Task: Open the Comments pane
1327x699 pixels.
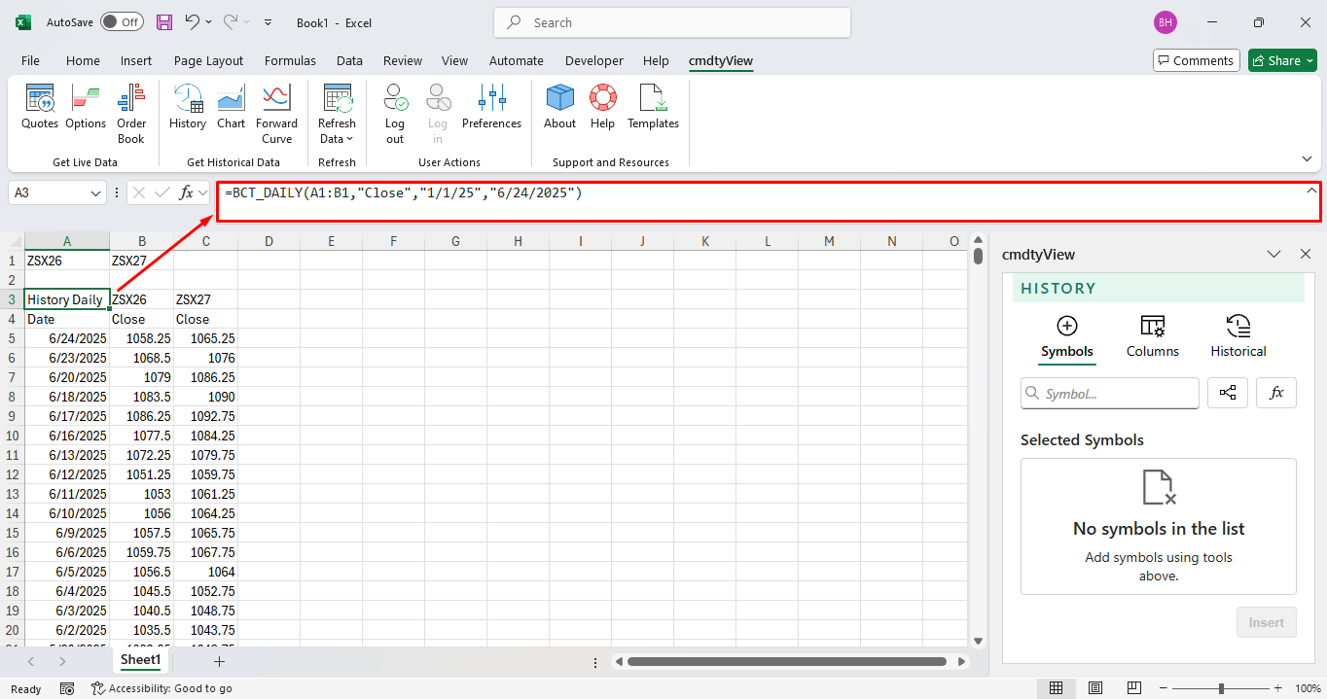Action: click(x=1196, y=59)
